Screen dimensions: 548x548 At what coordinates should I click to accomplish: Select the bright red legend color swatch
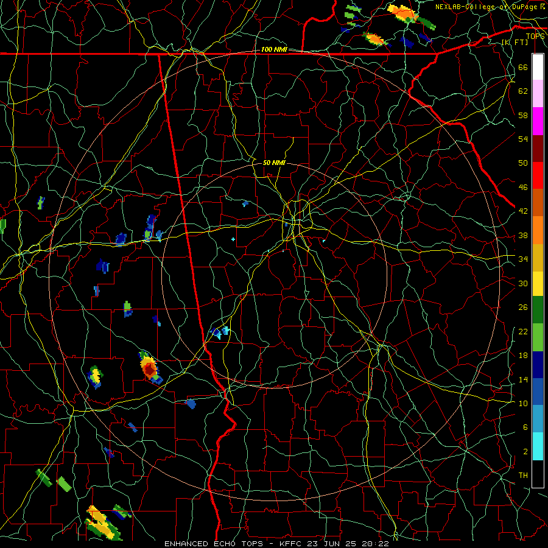pyautogui.click(x=538, y=175)
